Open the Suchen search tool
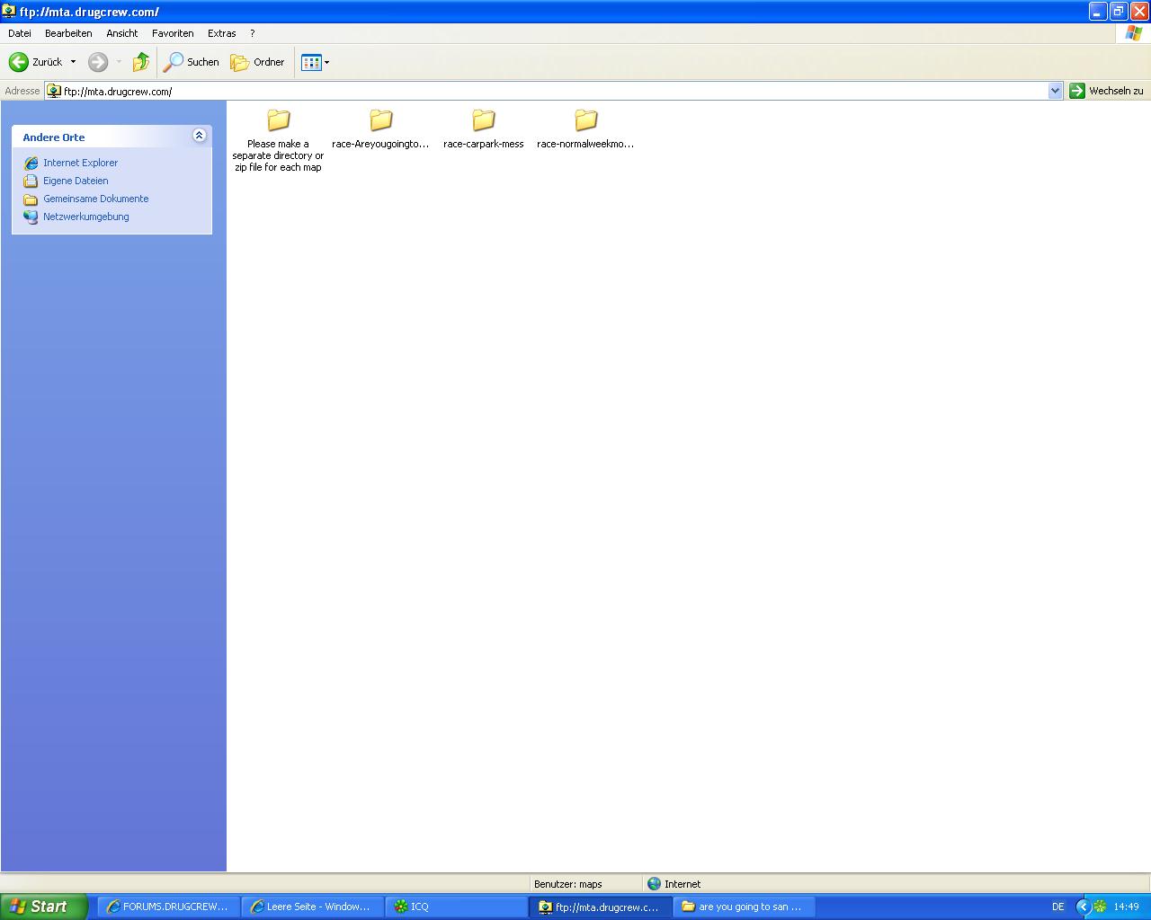 coord(191,62)
